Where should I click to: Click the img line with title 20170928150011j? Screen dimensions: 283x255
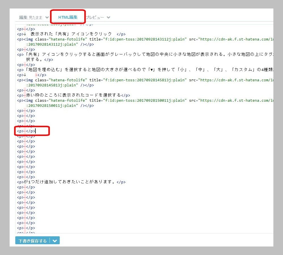pyautogui.click(x=145, y=101)
